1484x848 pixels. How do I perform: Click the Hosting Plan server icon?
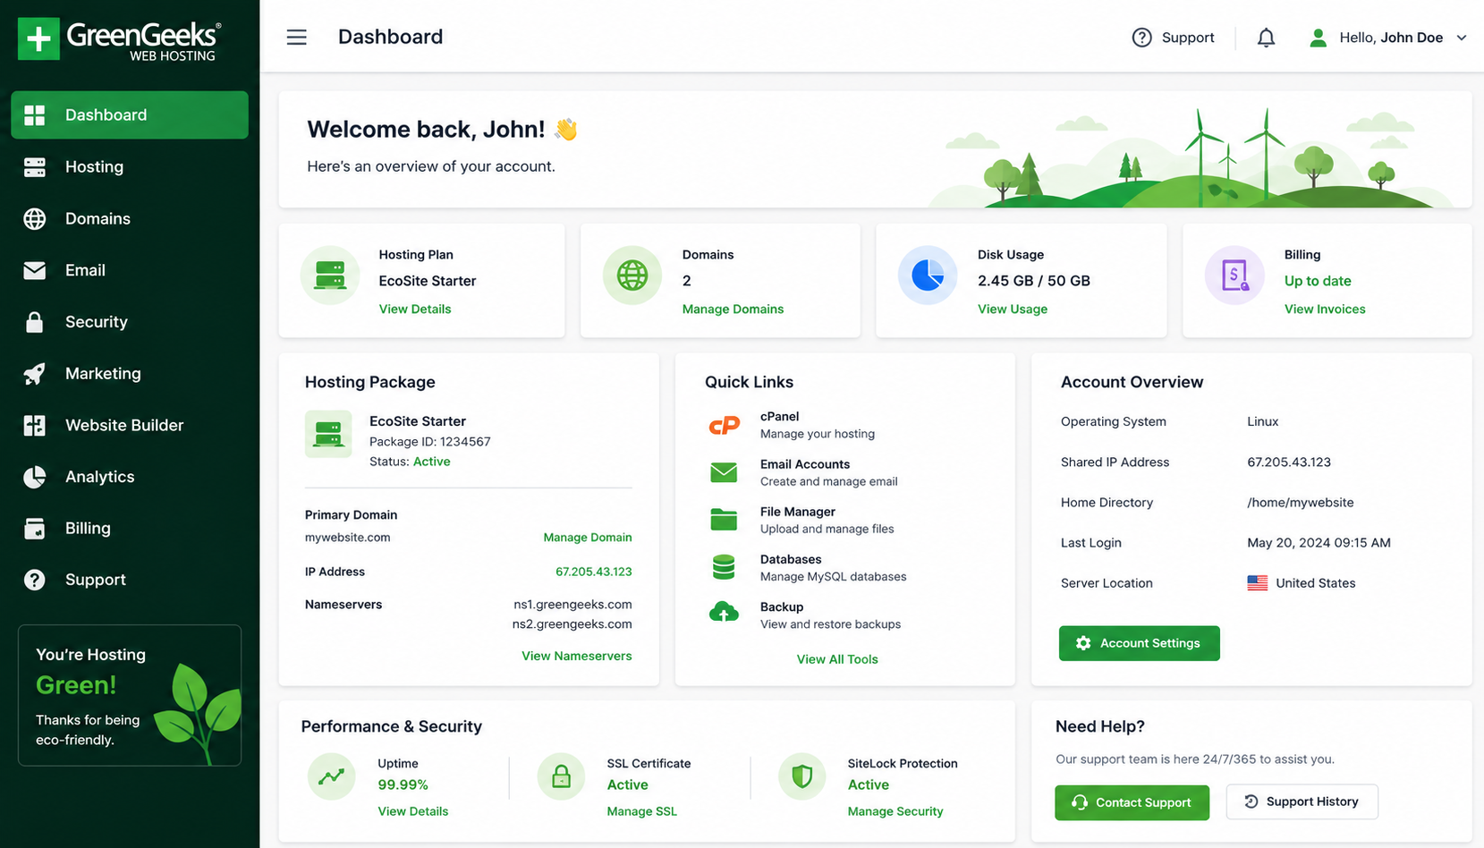[330, 276]
